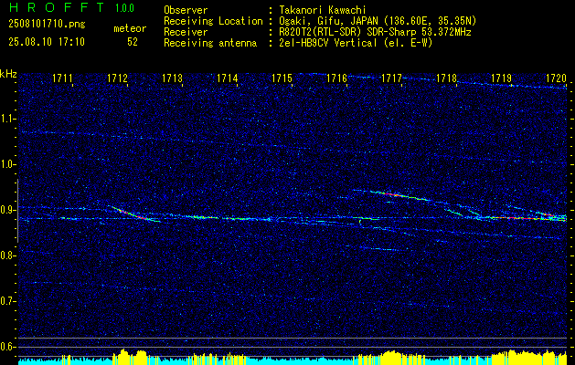This screenshot has height=365, width=575.
Task: Click location Ogaki, Gifu, JAPAN text
Action: tap(378, 21)
